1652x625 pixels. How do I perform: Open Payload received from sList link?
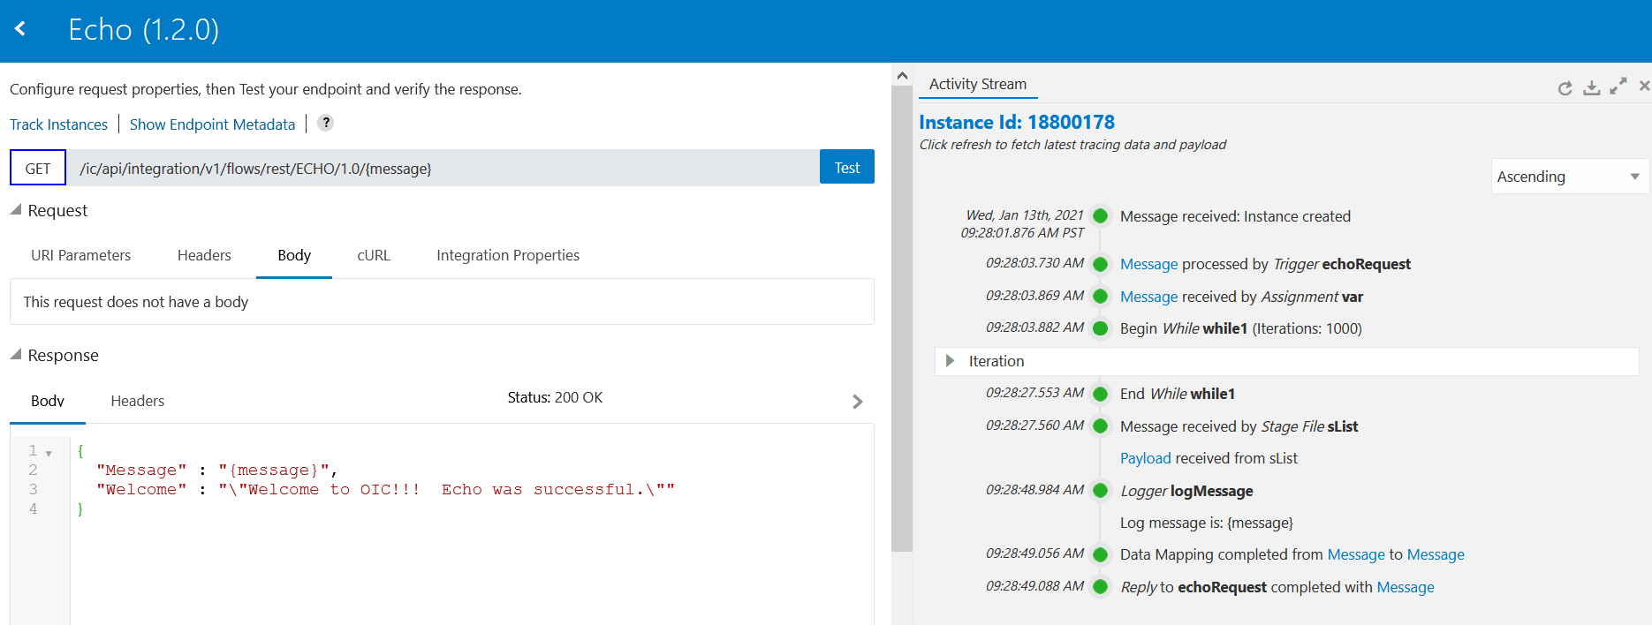tap(1145, 458)
